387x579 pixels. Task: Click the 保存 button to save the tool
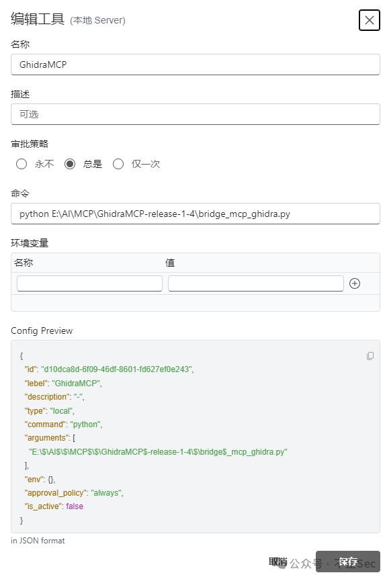coord(347,562)
